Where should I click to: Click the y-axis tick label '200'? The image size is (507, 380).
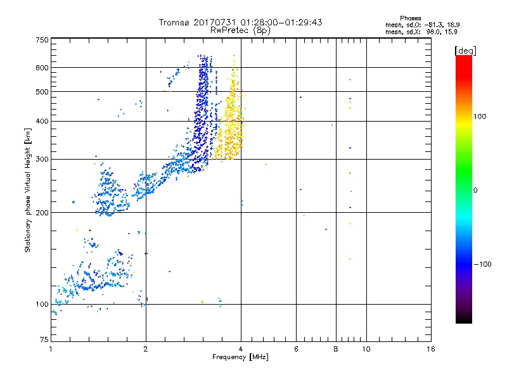tap(42, 213)
